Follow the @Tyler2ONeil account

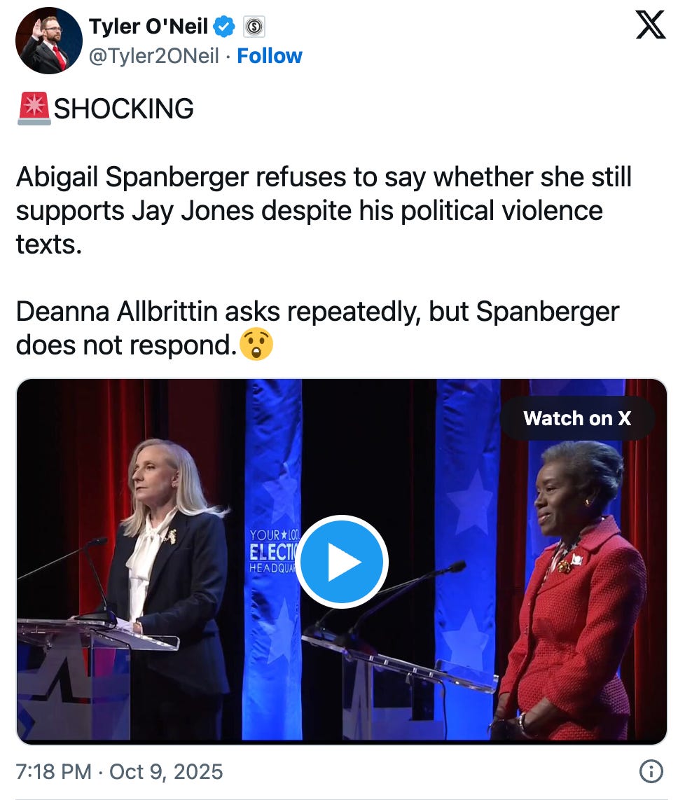(x=270, y=55)
